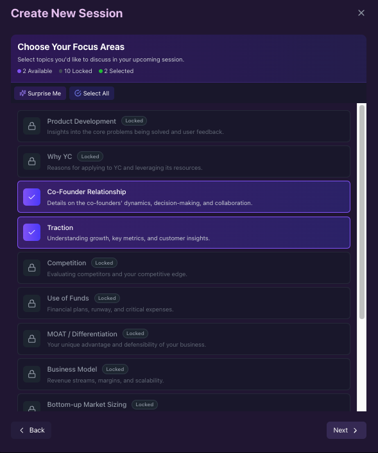Screen dimensions: 378x453
Task: Click the sparkle icon on Surprise Me
Action: point(22,93)
